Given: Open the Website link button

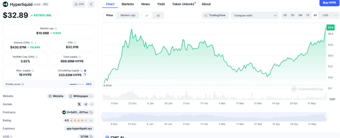Looking at the screenshot, I should [56, 96].
